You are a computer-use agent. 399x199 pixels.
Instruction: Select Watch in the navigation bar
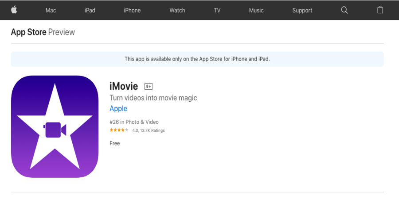coord(177,11)
